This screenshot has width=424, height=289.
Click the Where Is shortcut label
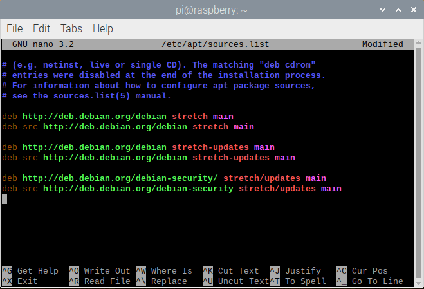171,271
